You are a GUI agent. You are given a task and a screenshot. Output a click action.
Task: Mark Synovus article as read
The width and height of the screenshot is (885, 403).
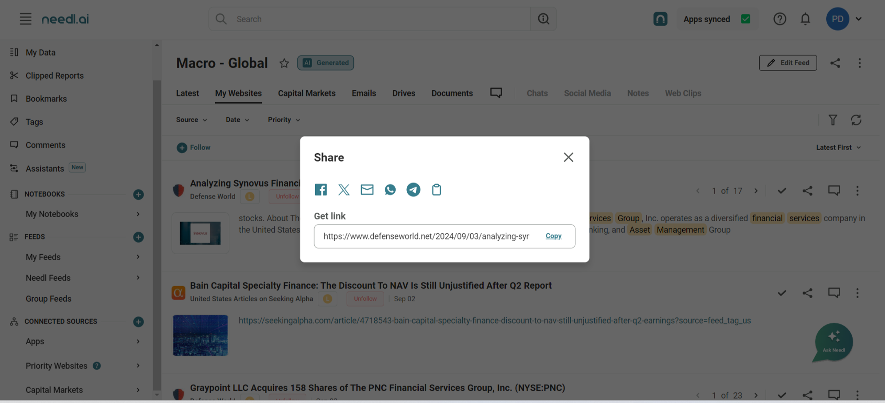(x=781, y=191)
